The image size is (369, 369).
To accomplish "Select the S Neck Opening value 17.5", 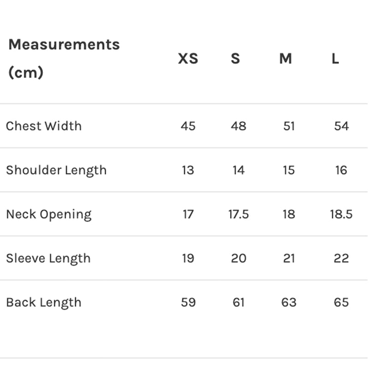I will pos(238,214).
